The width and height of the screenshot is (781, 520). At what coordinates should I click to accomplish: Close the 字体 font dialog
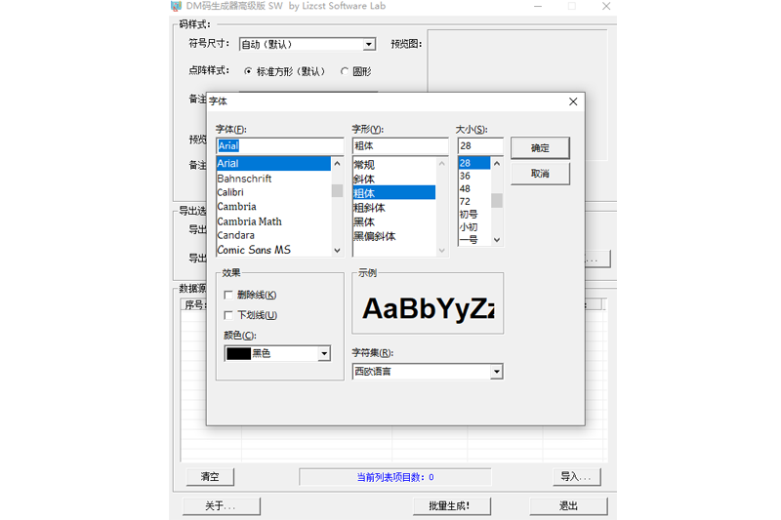coord(573,101)
